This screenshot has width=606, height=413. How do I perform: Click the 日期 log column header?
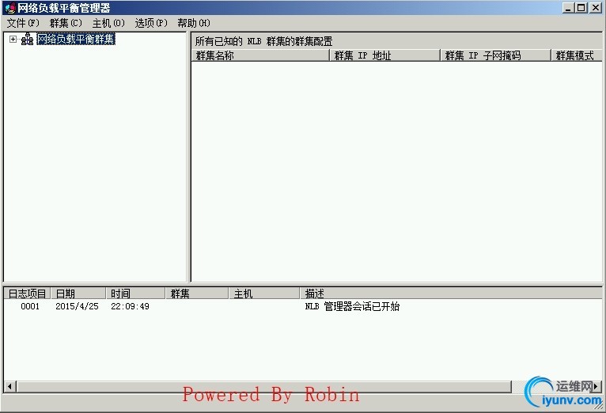click(x=78, y=294)
